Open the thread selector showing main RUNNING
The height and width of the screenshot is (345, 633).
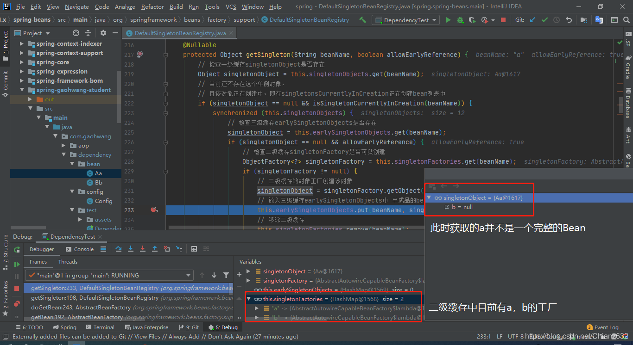(x=109, y=275)
